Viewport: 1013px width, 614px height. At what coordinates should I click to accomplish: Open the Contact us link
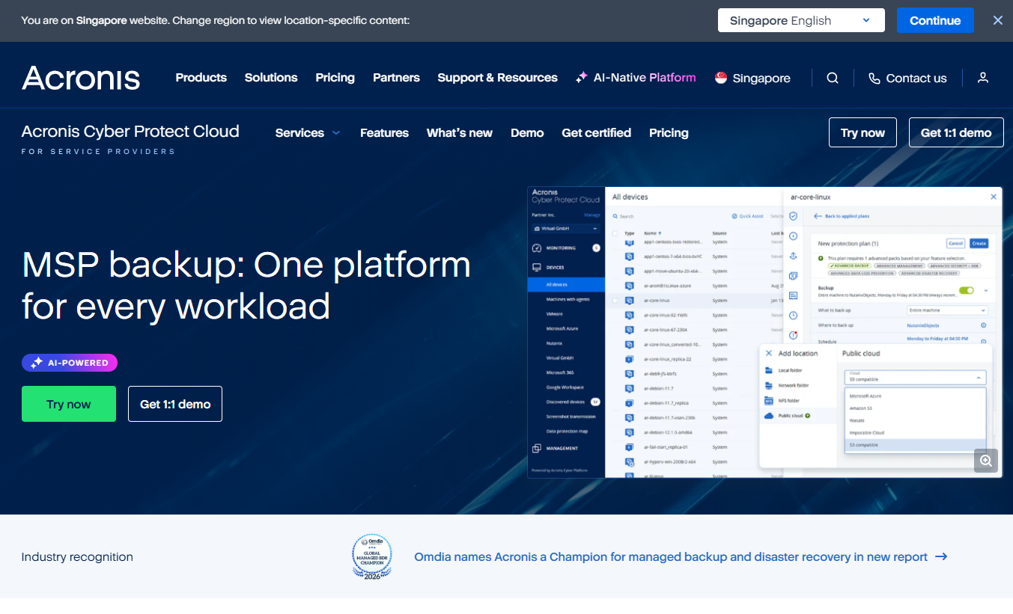tap(907, 78)
